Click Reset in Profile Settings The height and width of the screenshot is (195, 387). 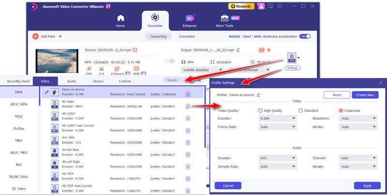pyautogui.click(x=337, y=95)
